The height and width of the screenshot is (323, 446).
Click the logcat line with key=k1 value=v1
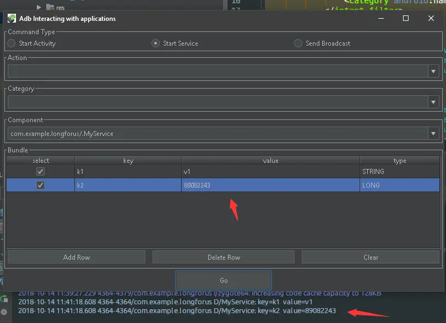[x=165, y=302]
